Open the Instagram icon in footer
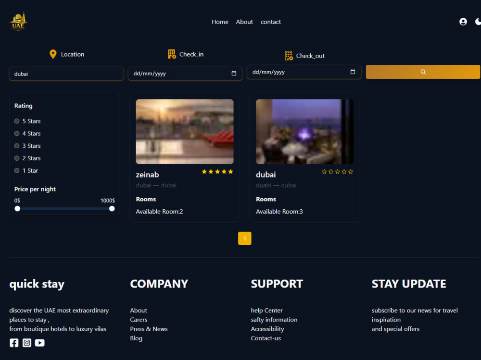Screen dimensions: 481x360 point(27,343)
